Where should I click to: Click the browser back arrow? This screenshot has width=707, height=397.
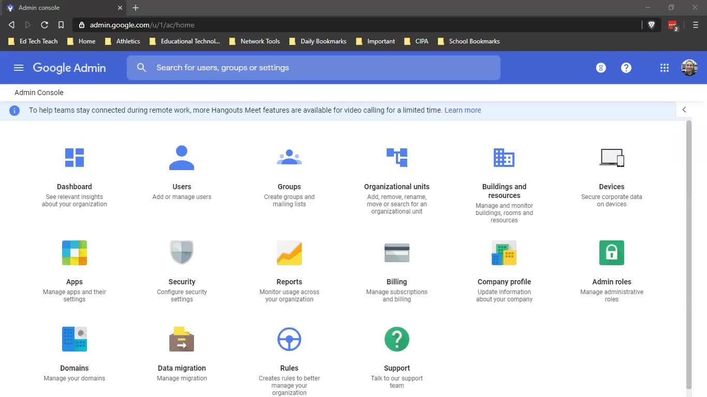[x=11, y=25]
